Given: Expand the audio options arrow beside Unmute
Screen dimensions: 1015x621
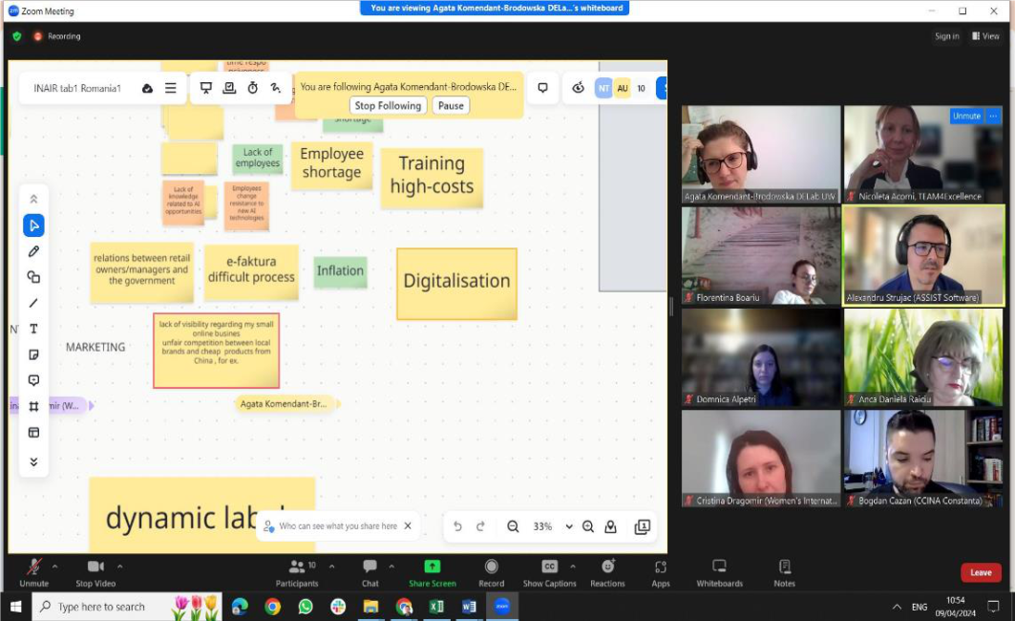Looking at the screenshot, I should coord(55,567).
